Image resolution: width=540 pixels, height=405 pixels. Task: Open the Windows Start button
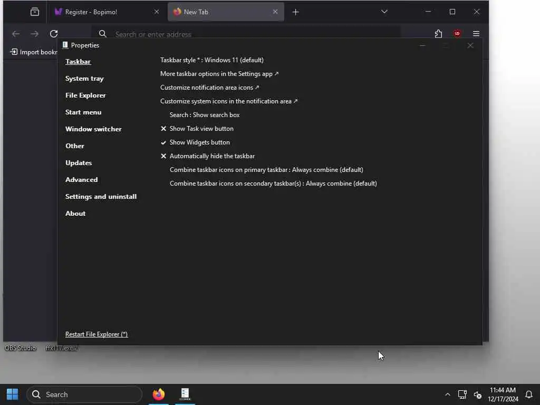(13, 394)
